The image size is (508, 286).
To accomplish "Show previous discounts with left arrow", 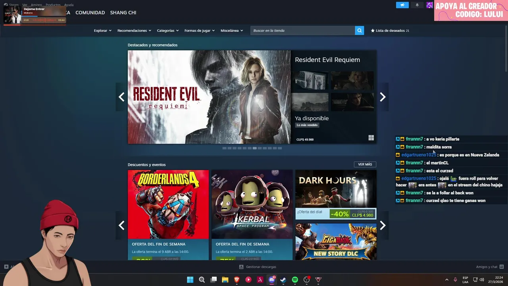I will pyautogui.click(x=121, y=226).
